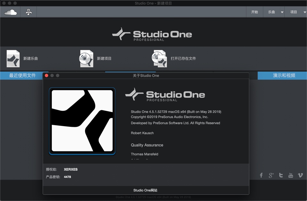Click the Studio One artwork thumbnail

tap(82, 121)
